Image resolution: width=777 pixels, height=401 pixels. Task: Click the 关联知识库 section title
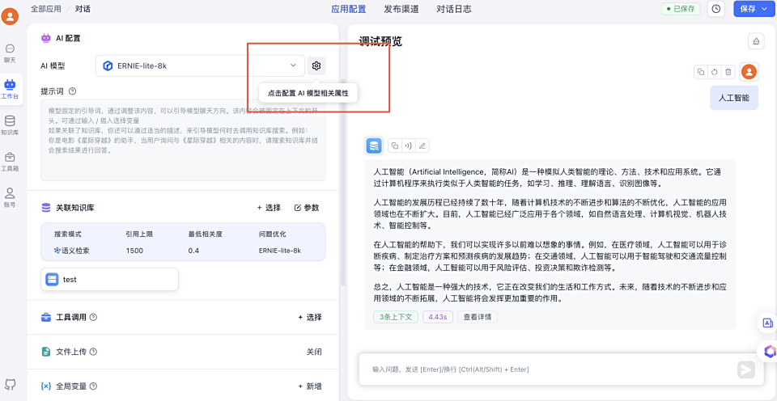coord(74,208)
